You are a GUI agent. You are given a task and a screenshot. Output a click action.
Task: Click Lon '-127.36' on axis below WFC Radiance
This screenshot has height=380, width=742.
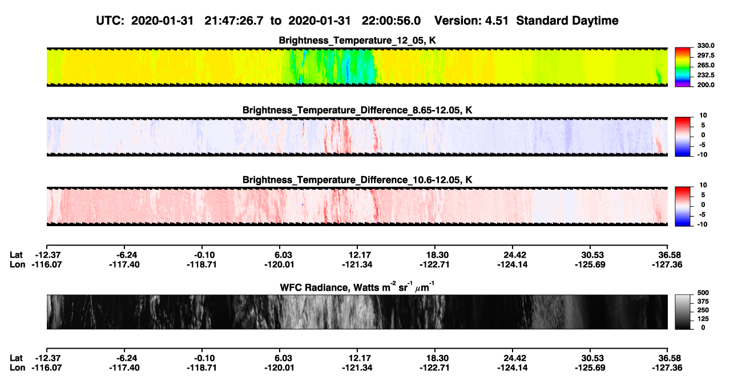667,367
